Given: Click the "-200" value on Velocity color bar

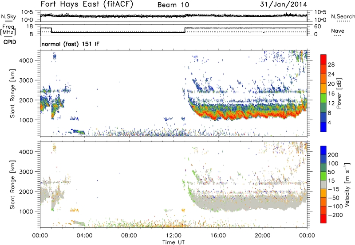Looking at the screenshot, I should pos(335,215).
